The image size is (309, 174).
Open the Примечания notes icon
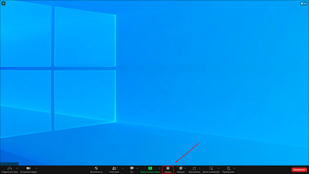click(228, 168)
